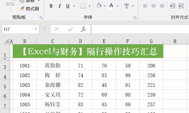Click the insert function fx button
This screenshot has width=189, height=113.
click(x=83, y=29)
